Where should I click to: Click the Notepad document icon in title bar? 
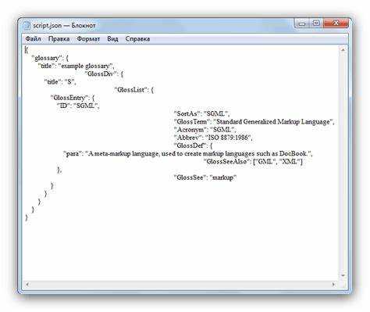(x=27, y=26)
